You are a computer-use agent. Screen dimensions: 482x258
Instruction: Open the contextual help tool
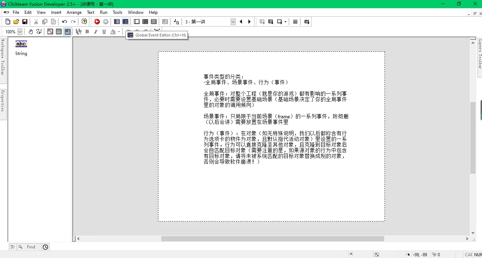click(x=84, y=21)
